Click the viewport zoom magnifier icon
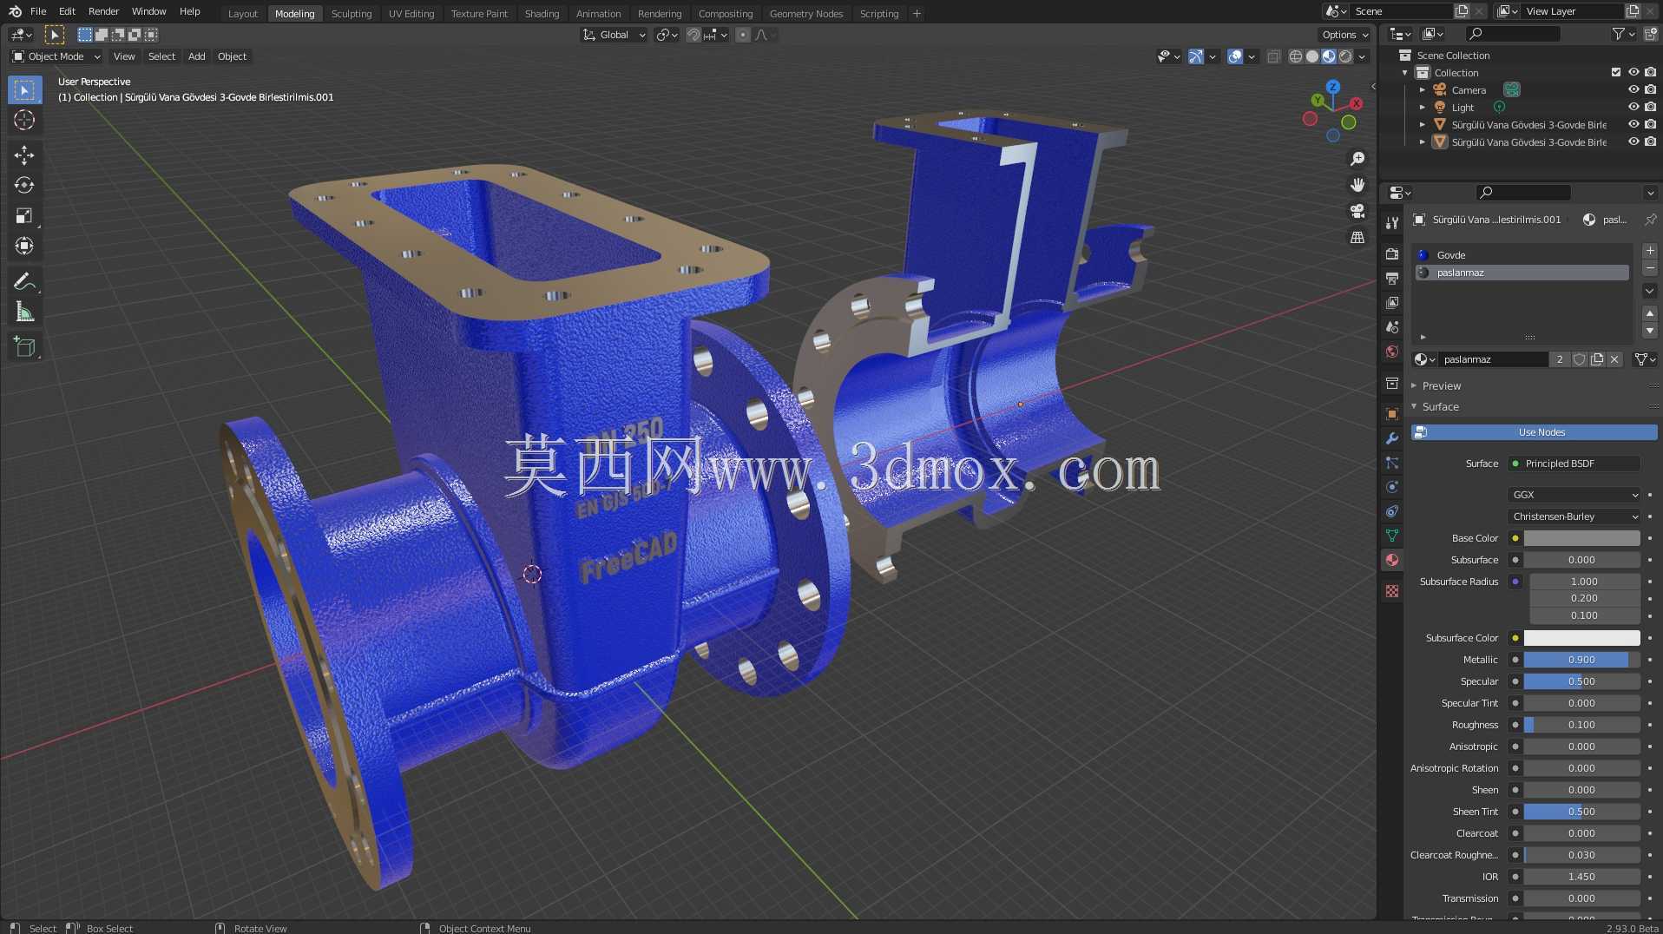Screen dimensions: 1663x934 (1357, 159)
